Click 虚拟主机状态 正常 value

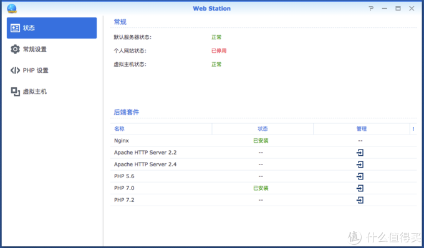(216, 64)
